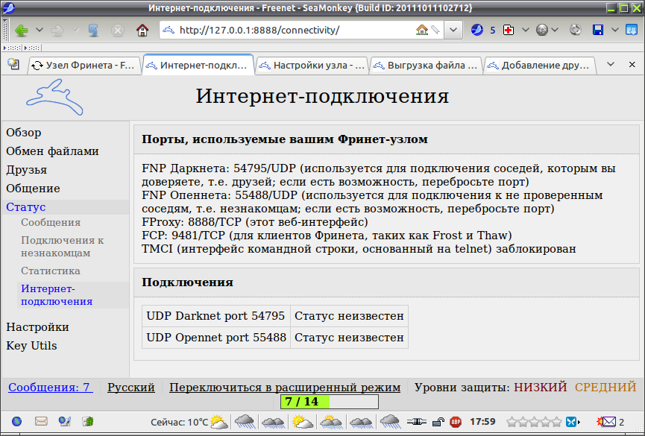The image size is (645, 436).
Task: Go to the home page icon
Action: [x=142, y=30]
